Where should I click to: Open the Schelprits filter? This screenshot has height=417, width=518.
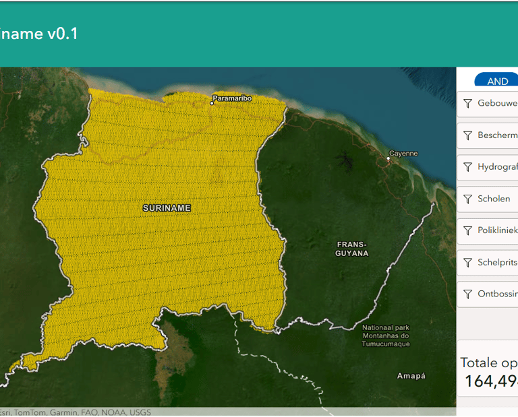(x=488, y=263)
